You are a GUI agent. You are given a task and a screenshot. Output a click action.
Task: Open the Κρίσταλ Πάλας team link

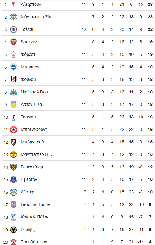click(x=35, y=217)
